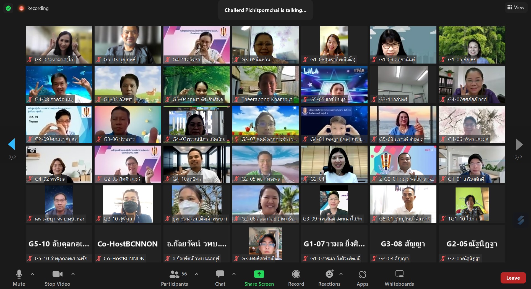Open the View layout menu
The height and width of the screenshot is (289, 531).
click(516, 7)
